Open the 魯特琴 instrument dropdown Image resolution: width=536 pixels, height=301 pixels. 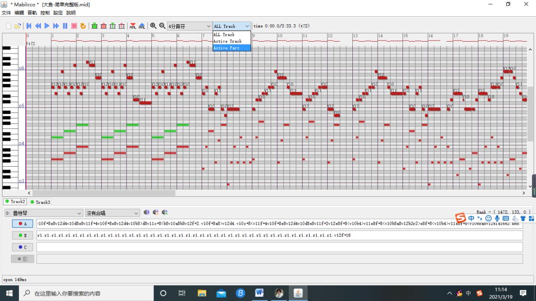pyautogui.click(x=42, y=213)
